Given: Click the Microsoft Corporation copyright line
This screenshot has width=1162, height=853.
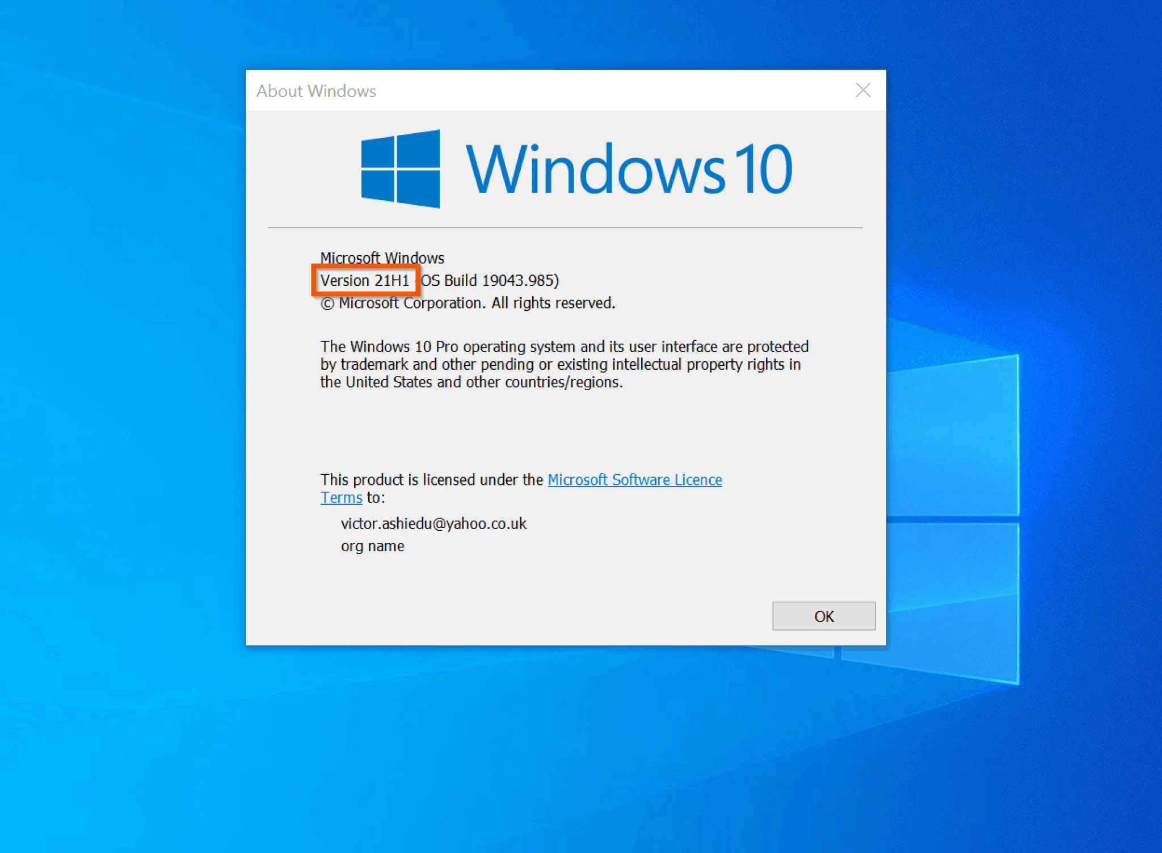Looking at the screenshot, I should (468, 303).
